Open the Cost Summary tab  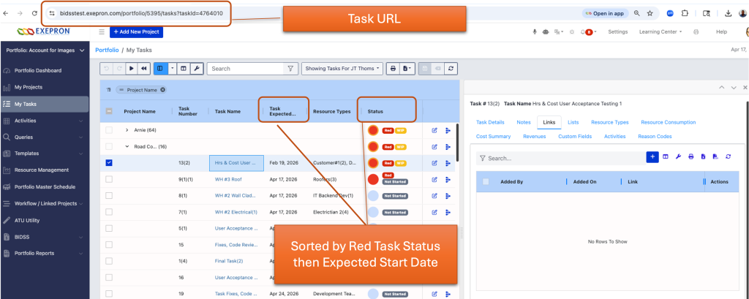493,137
